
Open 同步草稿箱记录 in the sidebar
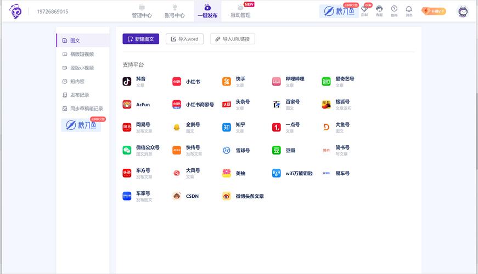tap(83, 109)
